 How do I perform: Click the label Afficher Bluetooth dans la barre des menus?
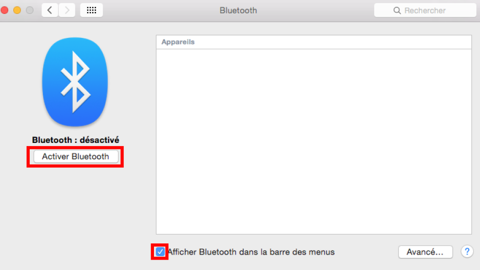point(251,252)
